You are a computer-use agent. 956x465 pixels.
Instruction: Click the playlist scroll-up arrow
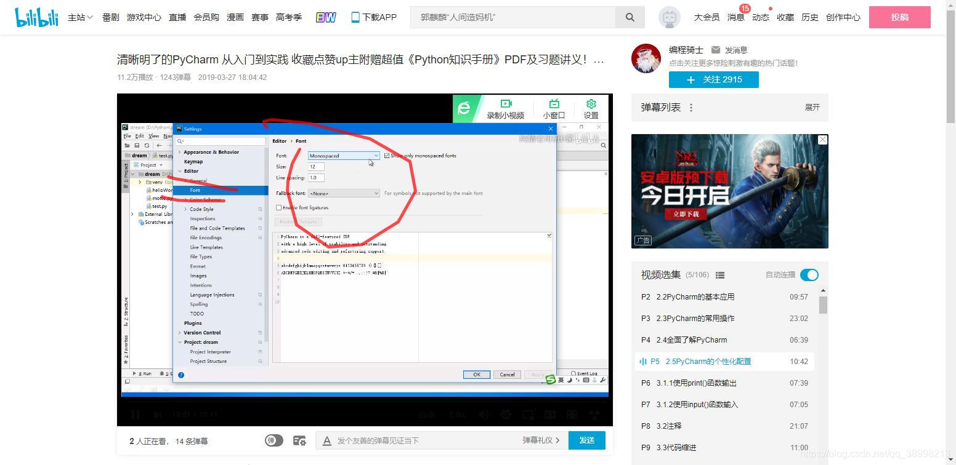click(x=824, y=290)
